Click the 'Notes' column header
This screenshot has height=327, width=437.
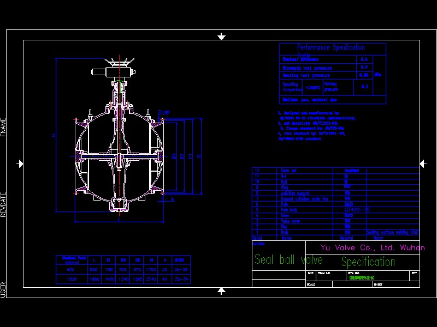click(378, 238)
